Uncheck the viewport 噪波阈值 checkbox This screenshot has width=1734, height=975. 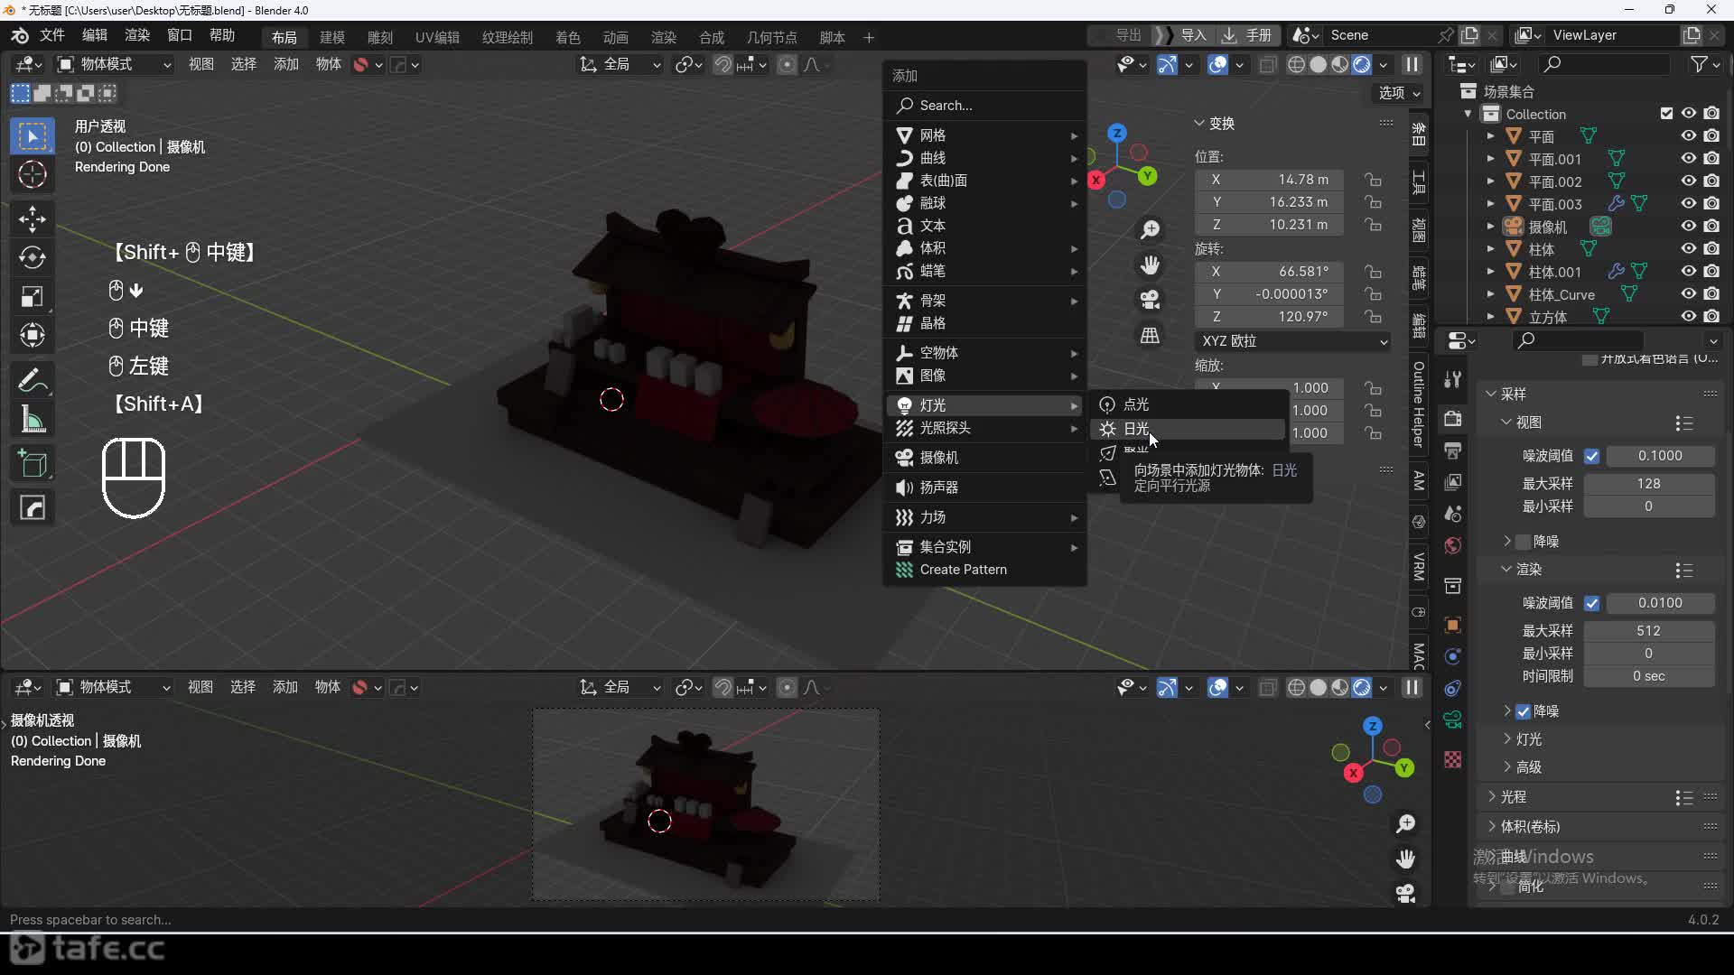(x=1592, y=456)
